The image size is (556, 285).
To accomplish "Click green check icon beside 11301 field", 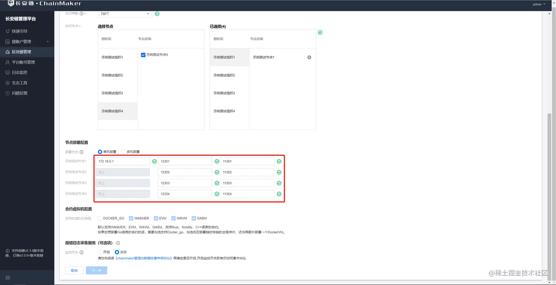I will click(279, 161).
